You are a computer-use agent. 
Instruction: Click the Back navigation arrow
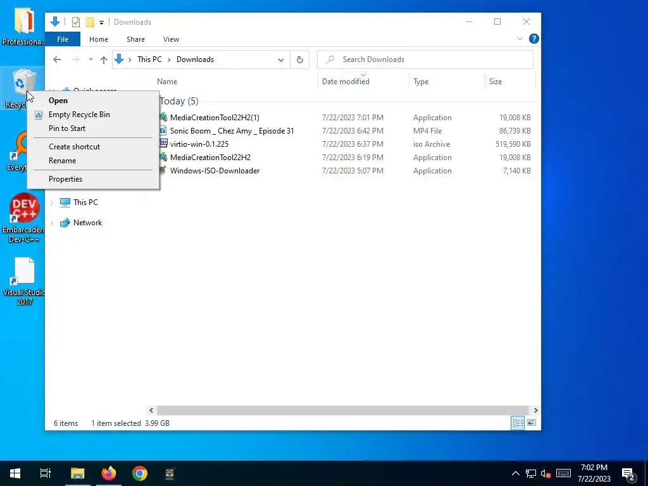57,59
